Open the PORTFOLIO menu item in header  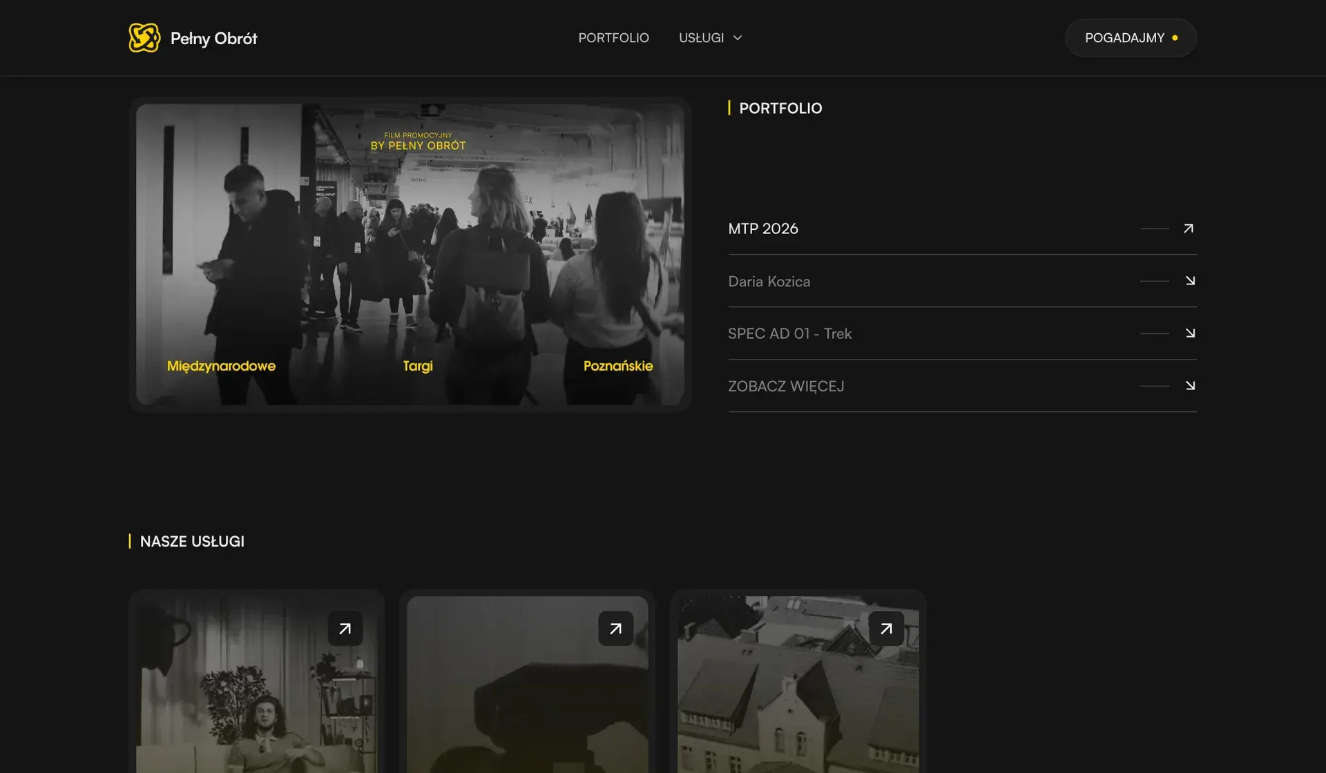click(613, 38)
